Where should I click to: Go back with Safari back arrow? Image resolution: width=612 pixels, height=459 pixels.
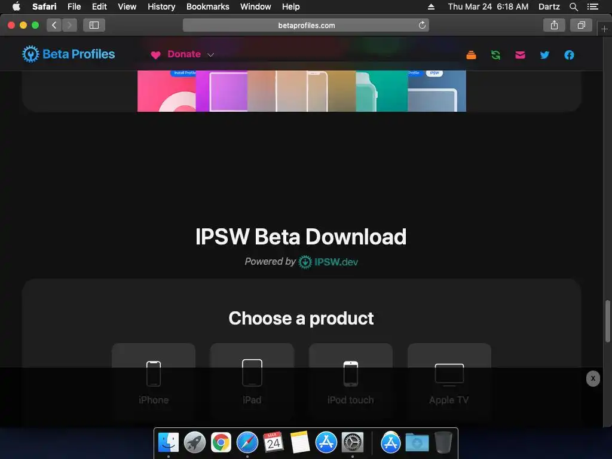pyautogui.click(x=54, y=25)
